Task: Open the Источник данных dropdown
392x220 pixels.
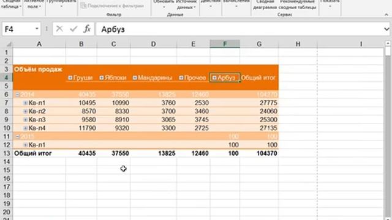Action: [186, 5]
